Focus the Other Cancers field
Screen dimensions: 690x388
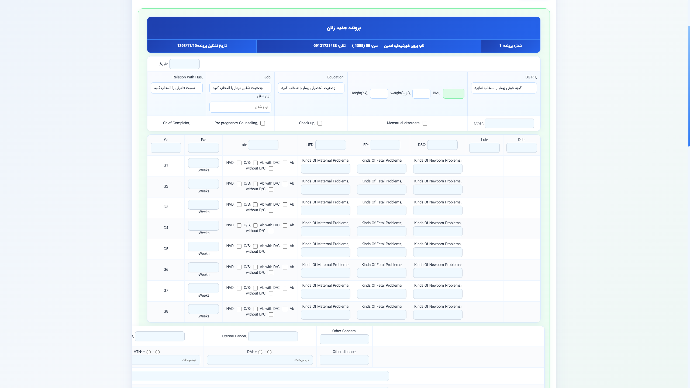[344, 339]
